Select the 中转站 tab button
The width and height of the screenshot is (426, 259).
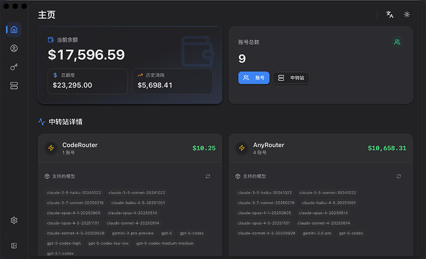291,78
